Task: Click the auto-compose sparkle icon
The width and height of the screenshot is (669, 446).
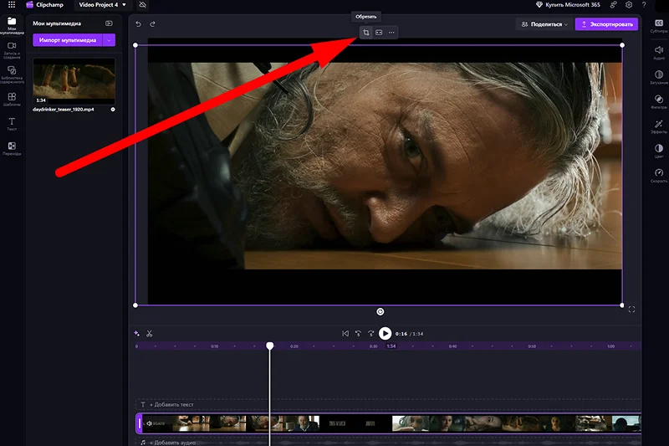Action: point(136,333)
